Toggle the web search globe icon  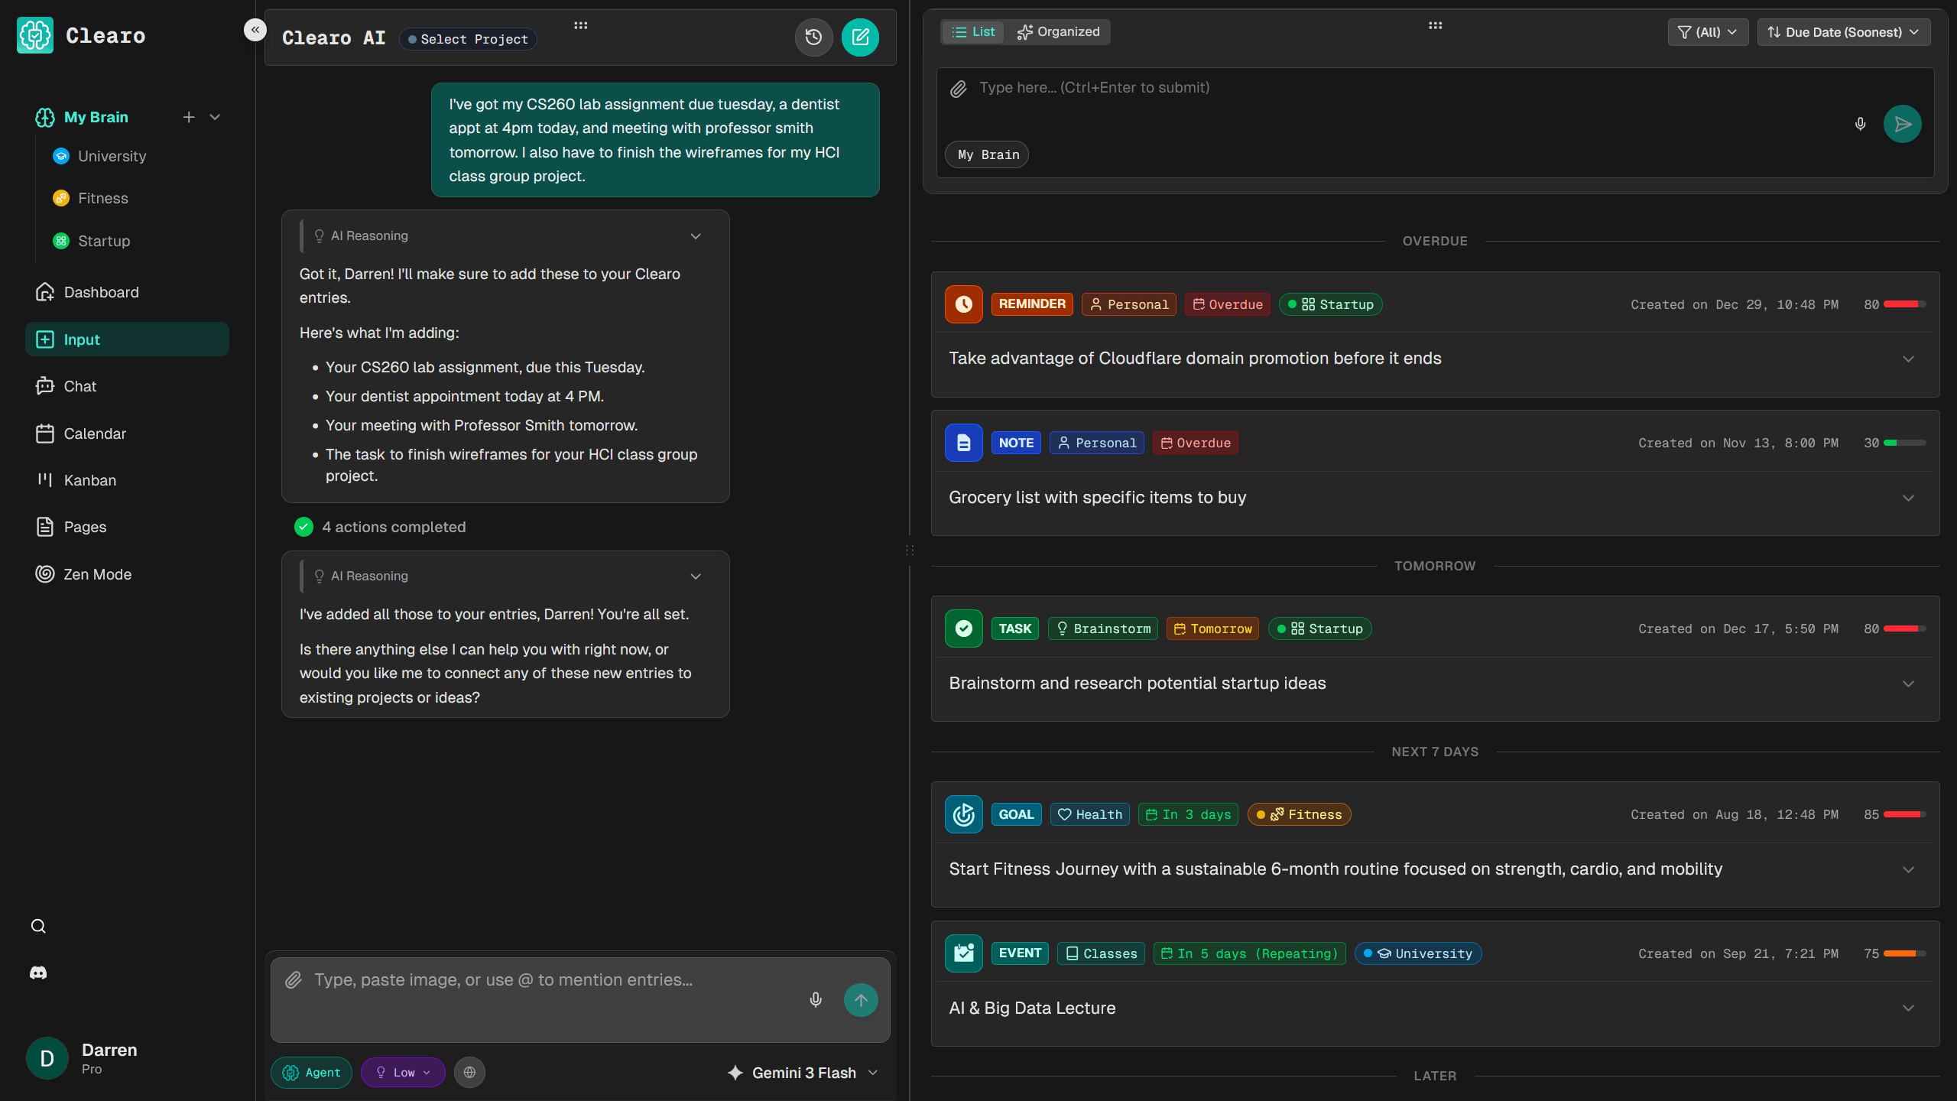click(469, 1072)
